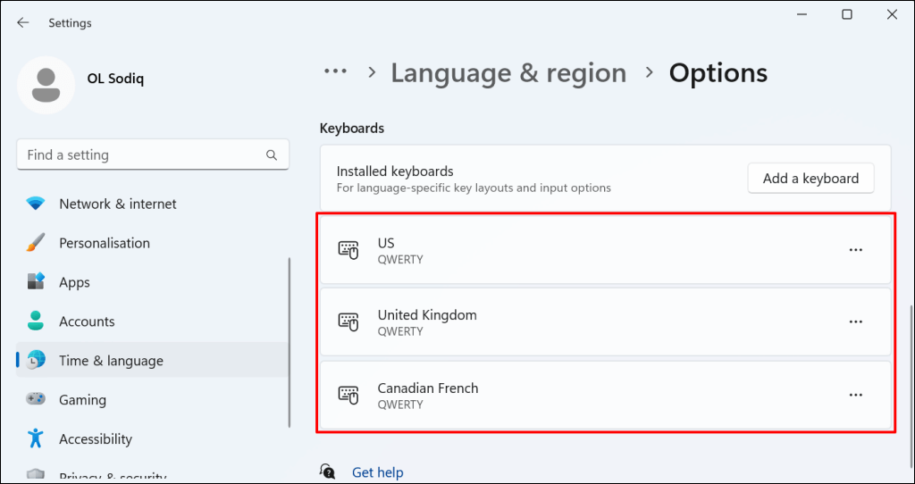Open more options for Canadian French keyboard
The image size is (915, 484).
(855, 395)
